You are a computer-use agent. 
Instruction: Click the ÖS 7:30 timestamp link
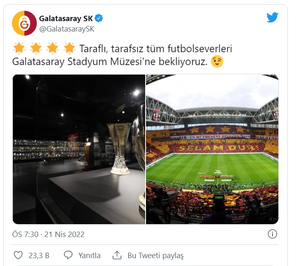25,234
